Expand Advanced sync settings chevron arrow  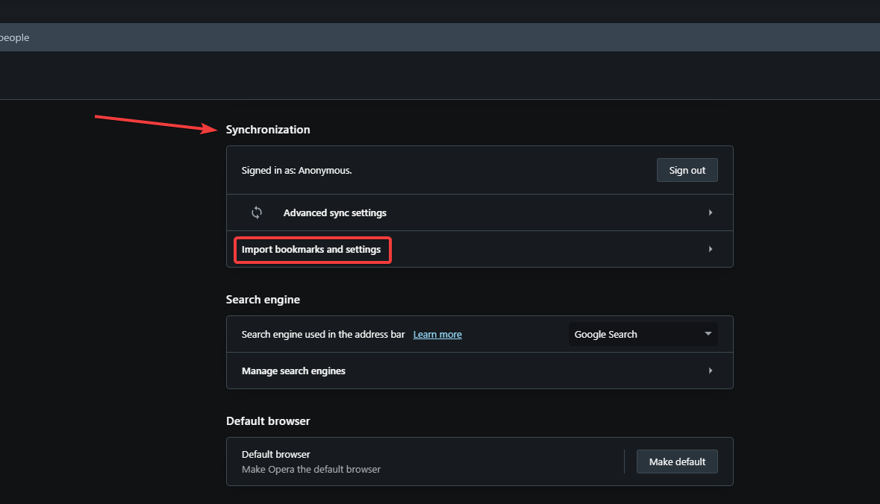(x=711, y=212)
